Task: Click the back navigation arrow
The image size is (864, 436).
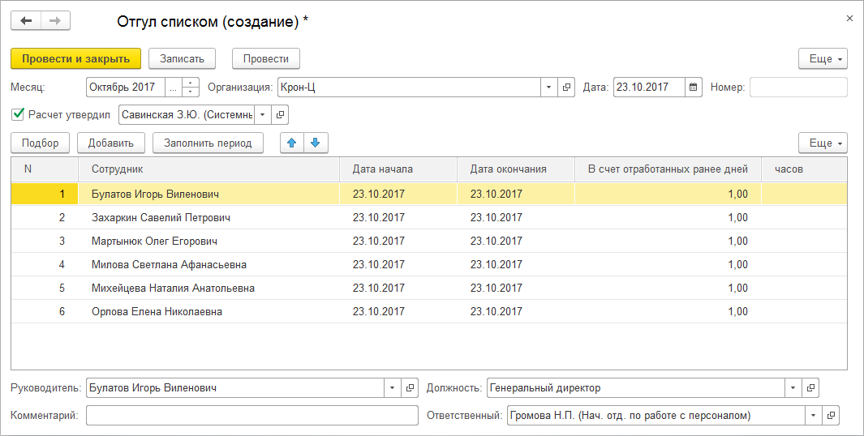Action: (25, 21)
